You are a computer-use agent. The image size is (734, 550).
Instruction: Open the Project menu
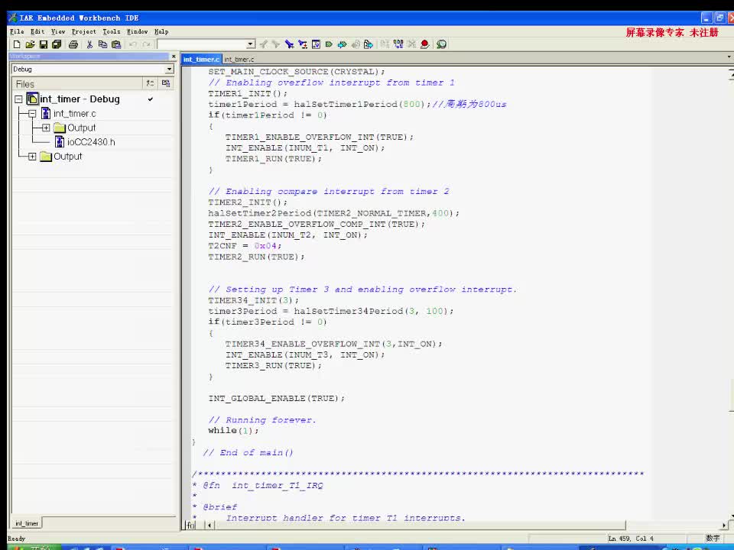[84, 31]
